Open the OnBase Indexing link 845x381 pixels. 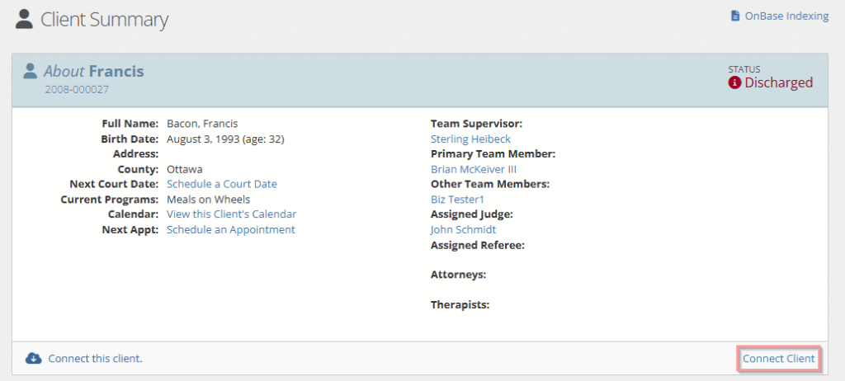[787, 16]
